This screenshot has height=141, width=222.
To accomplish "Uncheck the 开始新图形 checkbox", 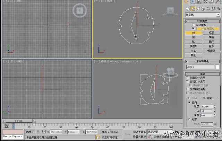I will (194, 28).
